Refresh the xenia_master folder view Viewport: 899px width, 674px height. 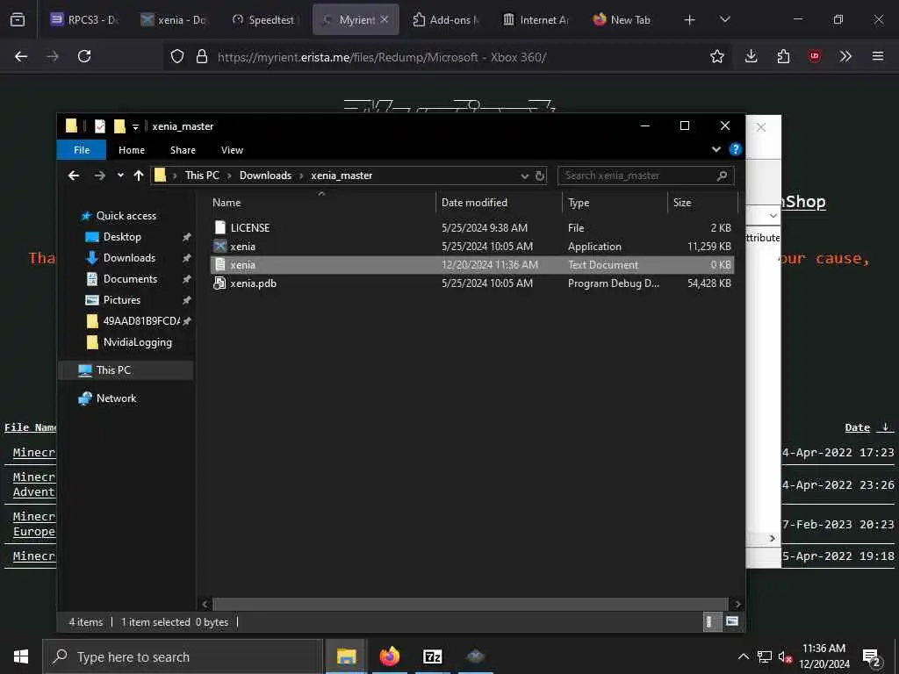(540, 176)
